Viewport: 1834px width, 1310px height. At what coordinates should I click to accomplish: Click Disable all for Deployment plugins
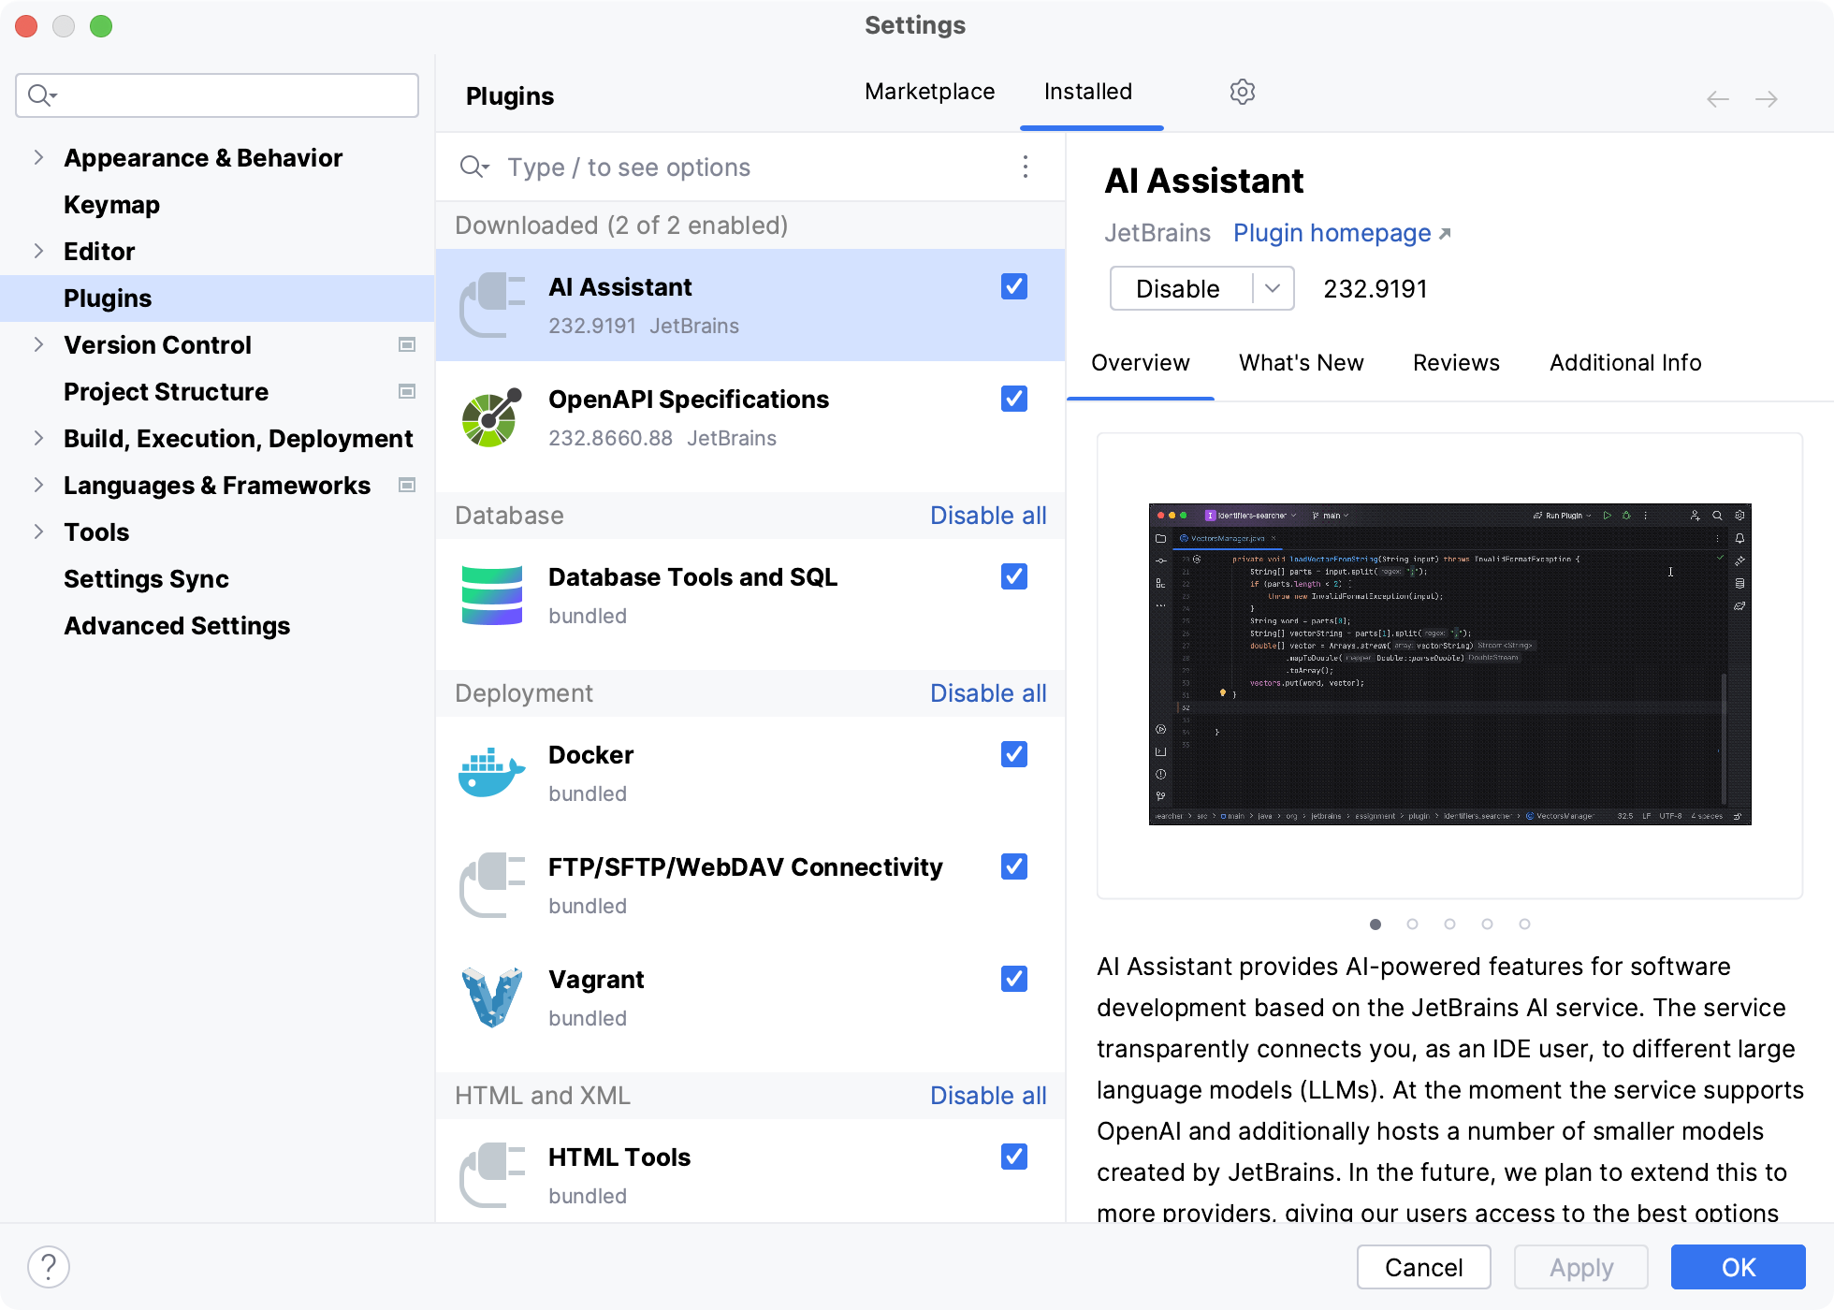pos(988,693)
